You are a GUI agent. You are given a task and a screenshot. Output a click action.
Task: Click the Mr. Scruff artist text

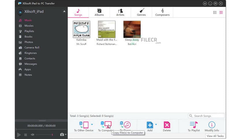point(82,44)
